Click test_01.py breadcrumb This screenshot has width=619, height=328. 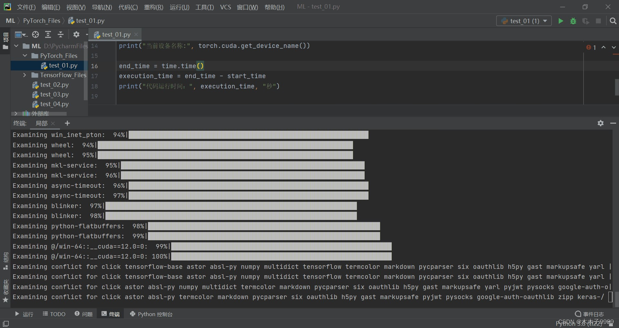(86, 21)
